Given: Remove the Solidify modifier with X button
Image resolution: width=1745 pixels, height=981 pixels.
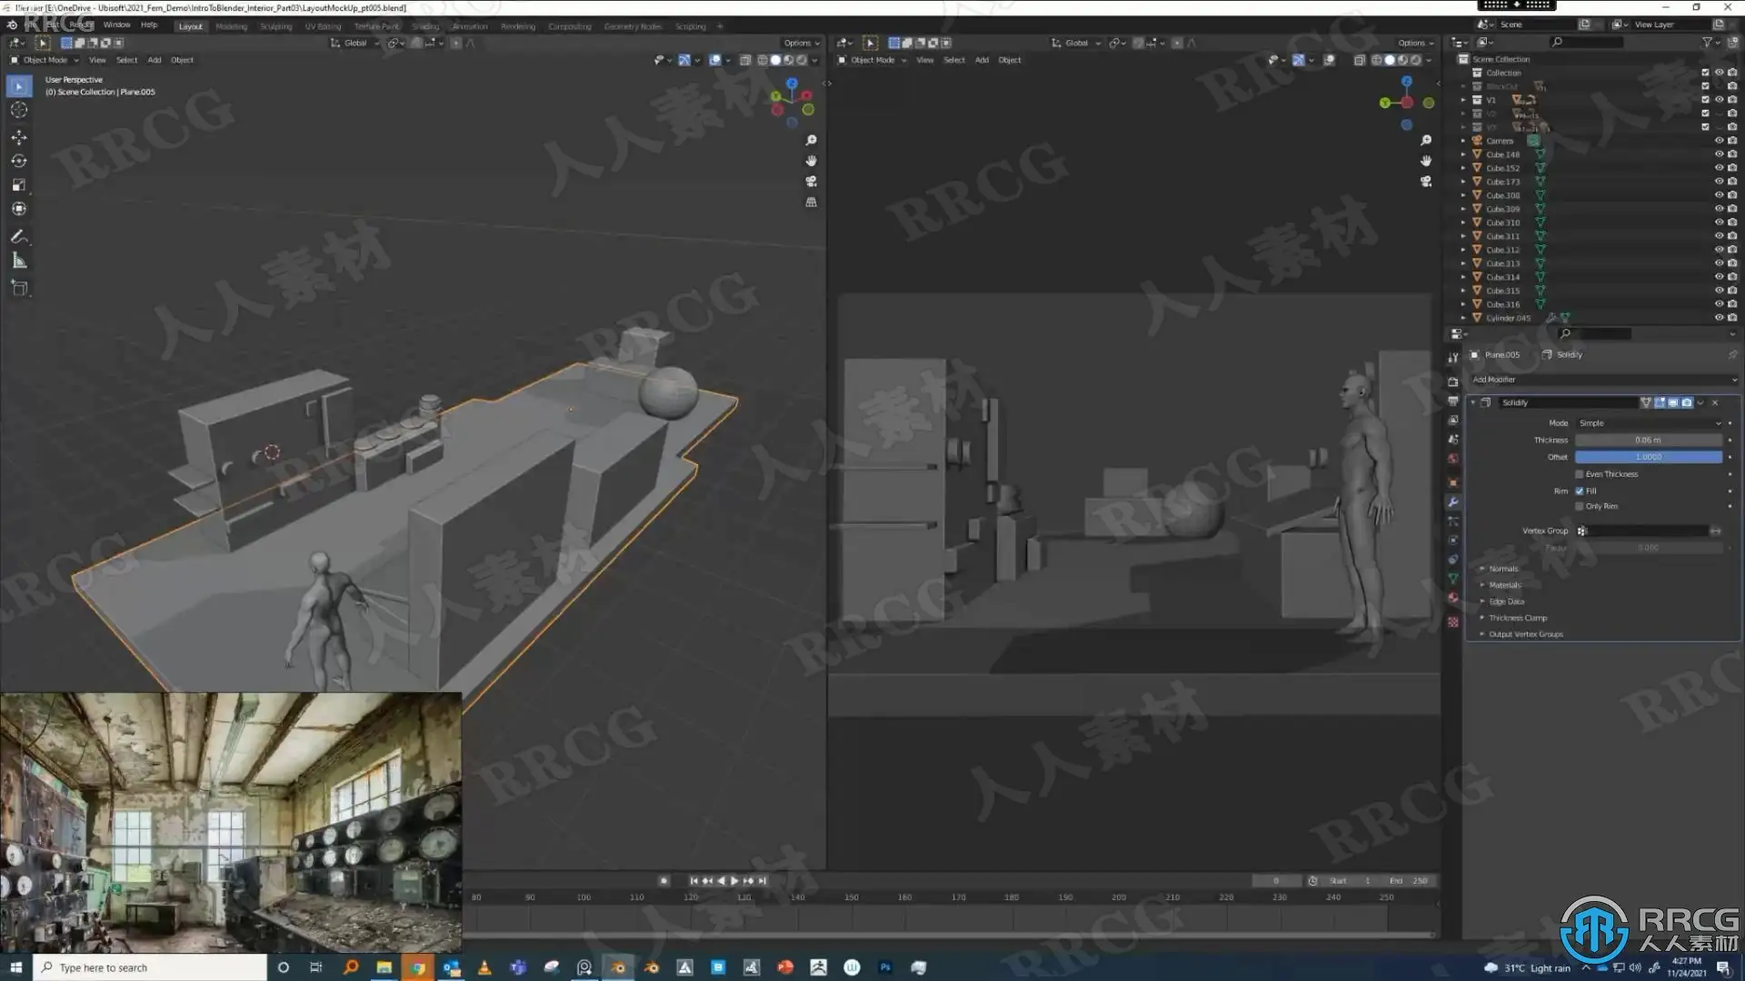Looking at the screenshot, I should pyautogui.click(x=1715, y=402).
